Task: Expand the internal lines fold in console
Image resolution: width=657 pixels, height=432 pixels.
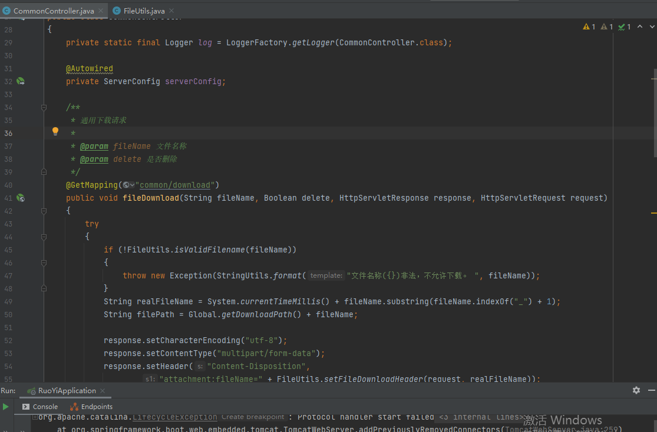Action: 481,417
